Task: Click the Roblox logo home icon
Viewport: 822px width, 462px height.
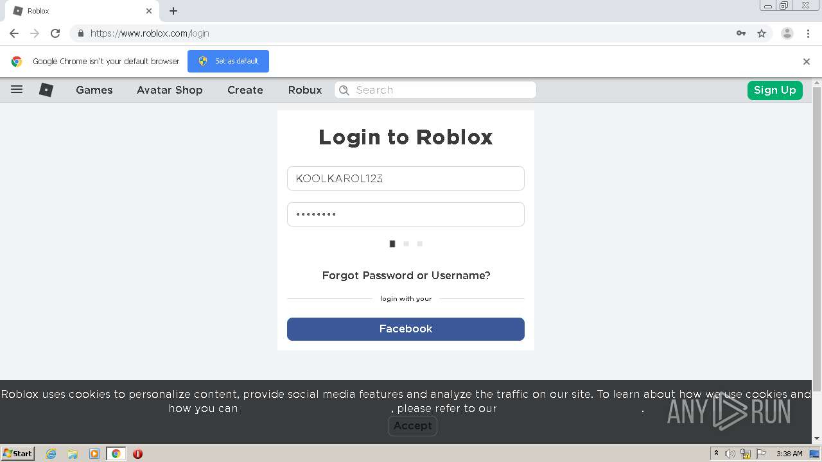Action: pos(46,90)
